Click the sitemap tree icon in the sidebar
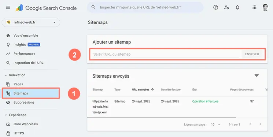The height and width of the screenshot is (137, 273). 8,93
